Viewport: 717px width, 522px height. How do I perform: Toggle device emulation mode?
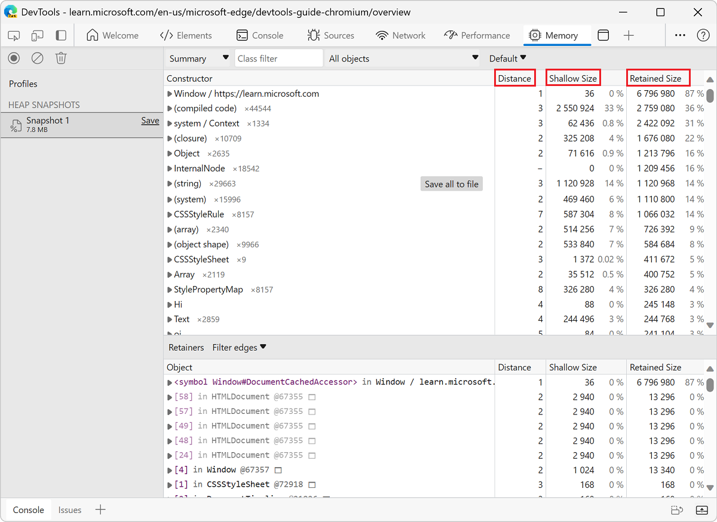37,35
